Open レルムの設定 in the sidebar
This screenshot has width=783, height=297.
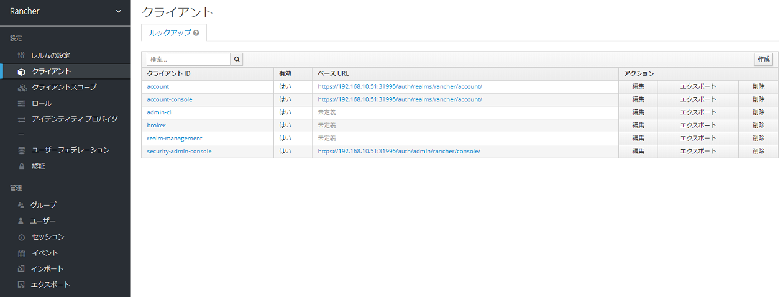(x=50, y=55)
